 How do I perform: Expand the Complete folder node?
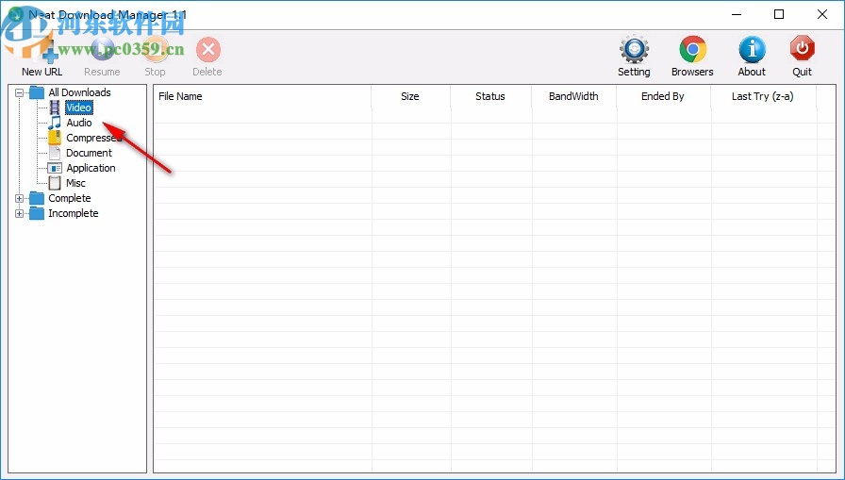click(x=20, y=198)
